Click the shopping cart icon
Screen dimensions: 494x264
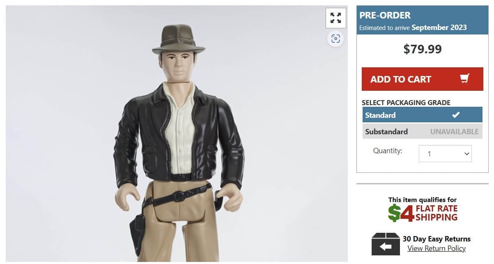464,79
